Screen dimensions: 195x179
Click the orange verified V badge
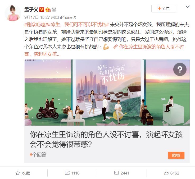(x=42, y=10)
